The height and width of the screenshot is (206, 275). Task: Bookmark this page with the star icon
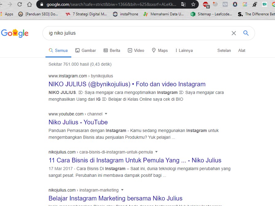193,4
